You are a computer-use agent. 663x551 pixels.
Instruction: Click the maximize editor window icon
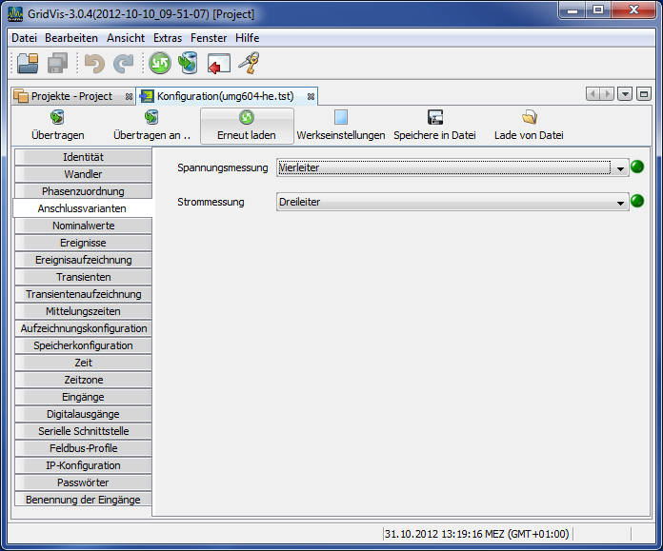tap(644, 94)
